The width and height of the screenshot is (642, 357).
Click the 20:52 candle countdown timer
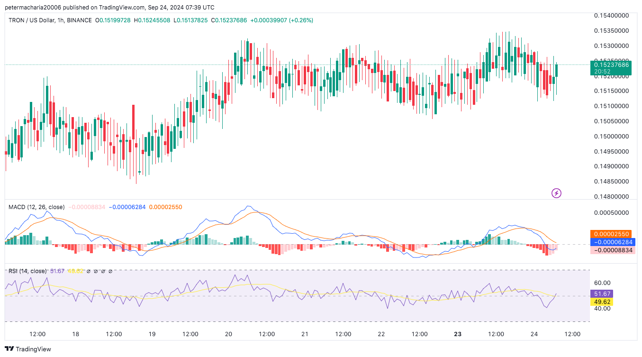[x=602, y=72]
